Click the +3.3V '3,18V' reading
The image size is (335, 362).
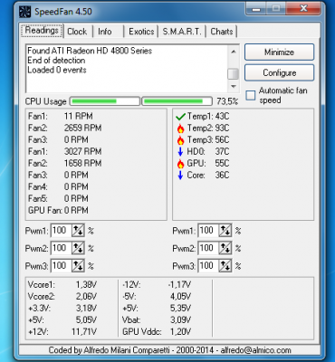pyautogui.click(x=86, y=309)
